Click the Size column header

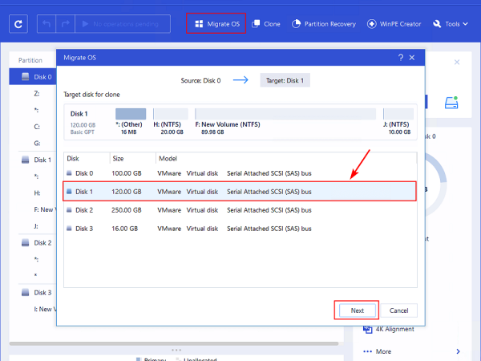tap(118, 158)
